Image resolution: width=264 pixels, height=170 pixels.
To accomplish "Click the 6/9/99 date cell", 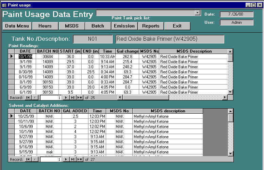I will [x=26, y=87].
